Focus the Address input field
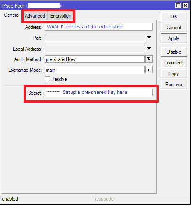 coord(99,27)
